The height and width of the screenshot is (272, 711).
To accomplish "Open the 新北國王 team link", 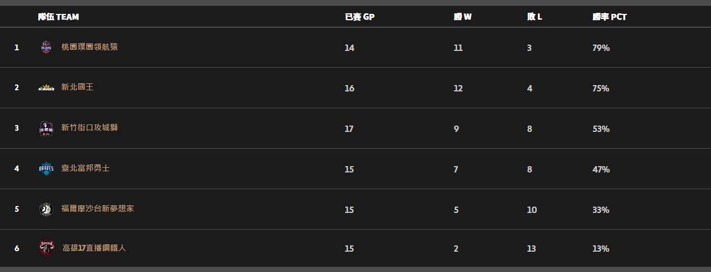I will [x=78, y=87].
